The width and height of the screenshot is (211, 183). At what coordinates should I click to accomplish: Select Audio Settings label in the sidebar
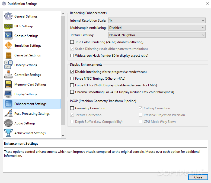pos(25,123)
